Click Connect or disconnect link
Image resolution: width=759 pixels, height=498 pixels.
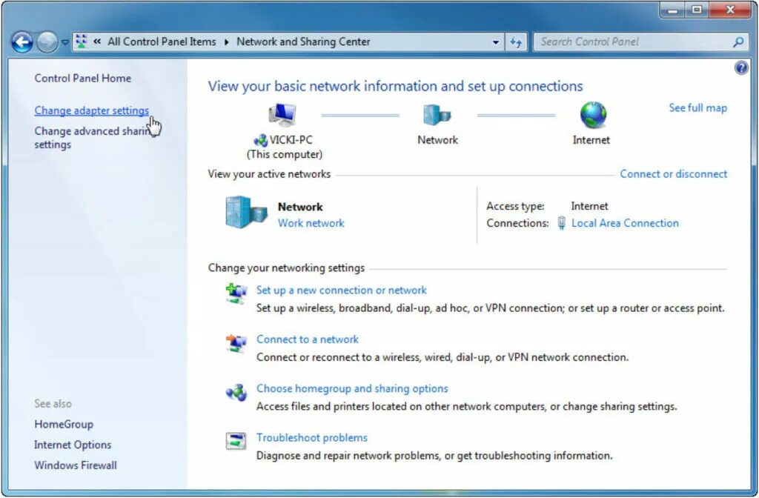pos(673,173)
